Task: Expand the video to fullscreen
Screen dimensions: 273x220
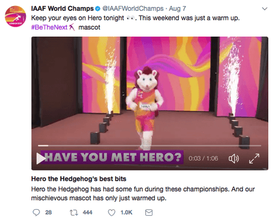Action: [x=254, y=159]
